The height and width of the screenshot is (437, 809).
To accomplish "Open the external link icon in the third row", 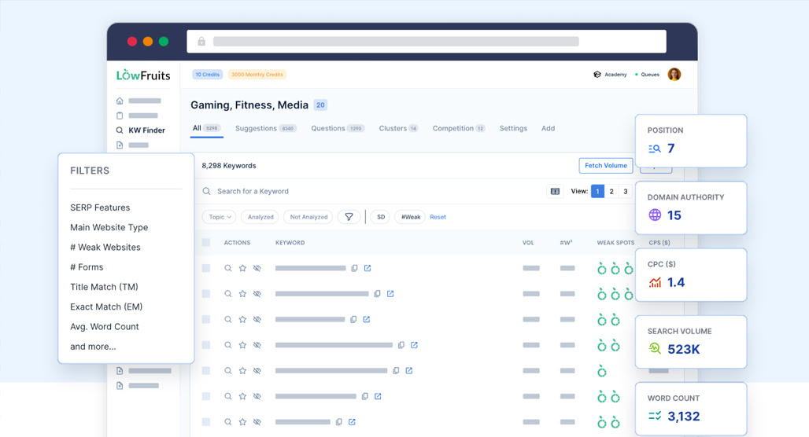I will tap(366, 320).
